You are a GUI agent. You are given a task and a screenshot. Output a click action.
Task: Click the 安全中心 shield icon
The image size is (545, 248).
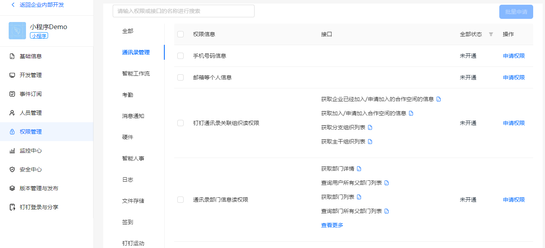pos(12,169)
